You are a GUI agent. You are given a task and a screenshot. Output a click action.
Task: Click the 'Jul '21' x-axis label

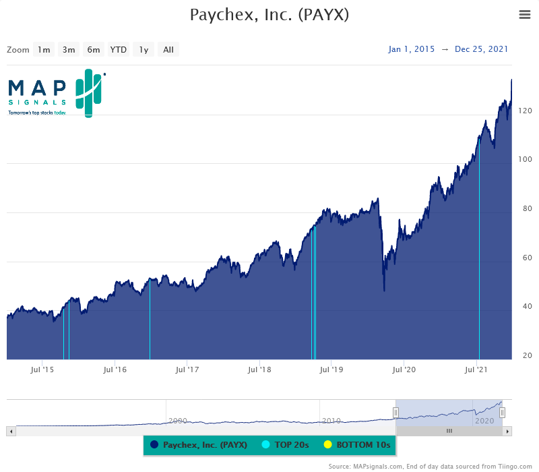point(476,370)
